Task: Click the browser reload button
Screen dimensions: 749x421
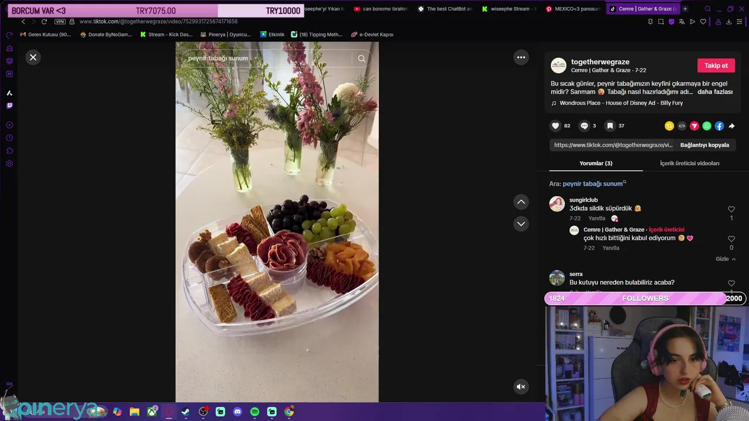Action: point(44,22)
